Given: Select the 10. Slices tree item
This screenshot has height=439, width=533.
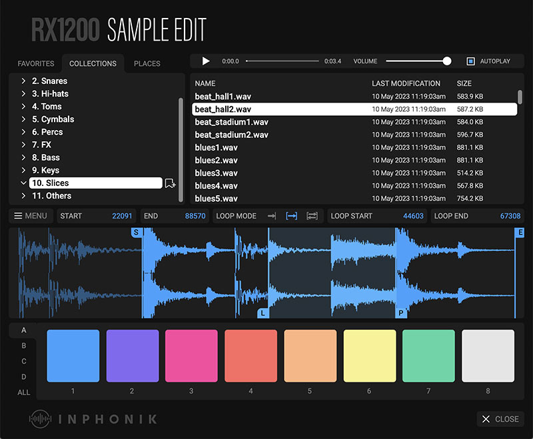Looking at the screenshot, I should 95,183.
